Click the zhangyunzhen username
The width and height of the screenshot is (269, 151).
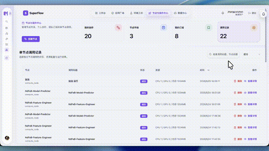pyautogui.click(x=235, y=12)
